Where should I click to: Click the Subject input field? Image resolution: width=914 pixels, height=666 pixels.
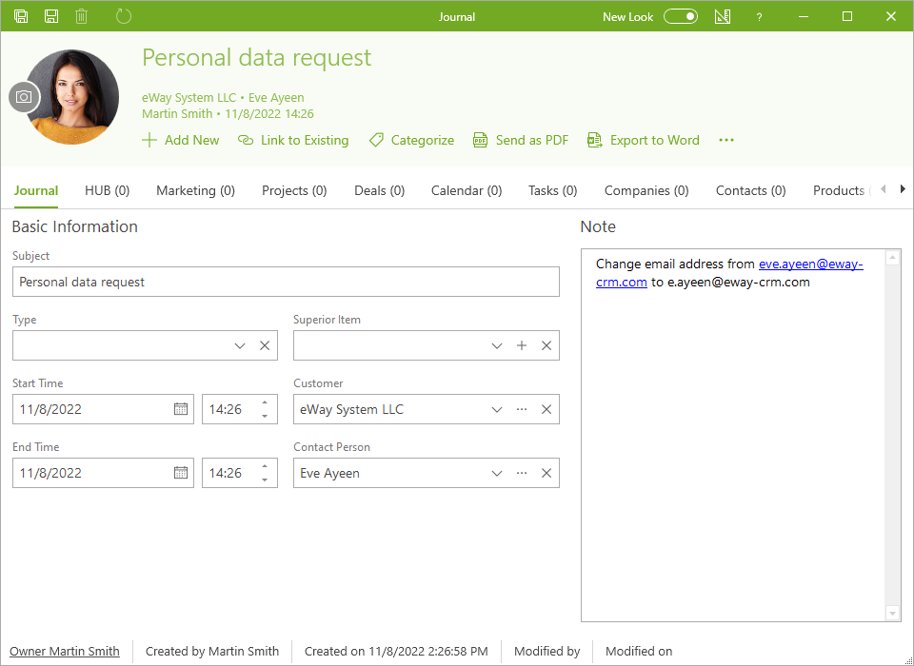click(286, 282)
